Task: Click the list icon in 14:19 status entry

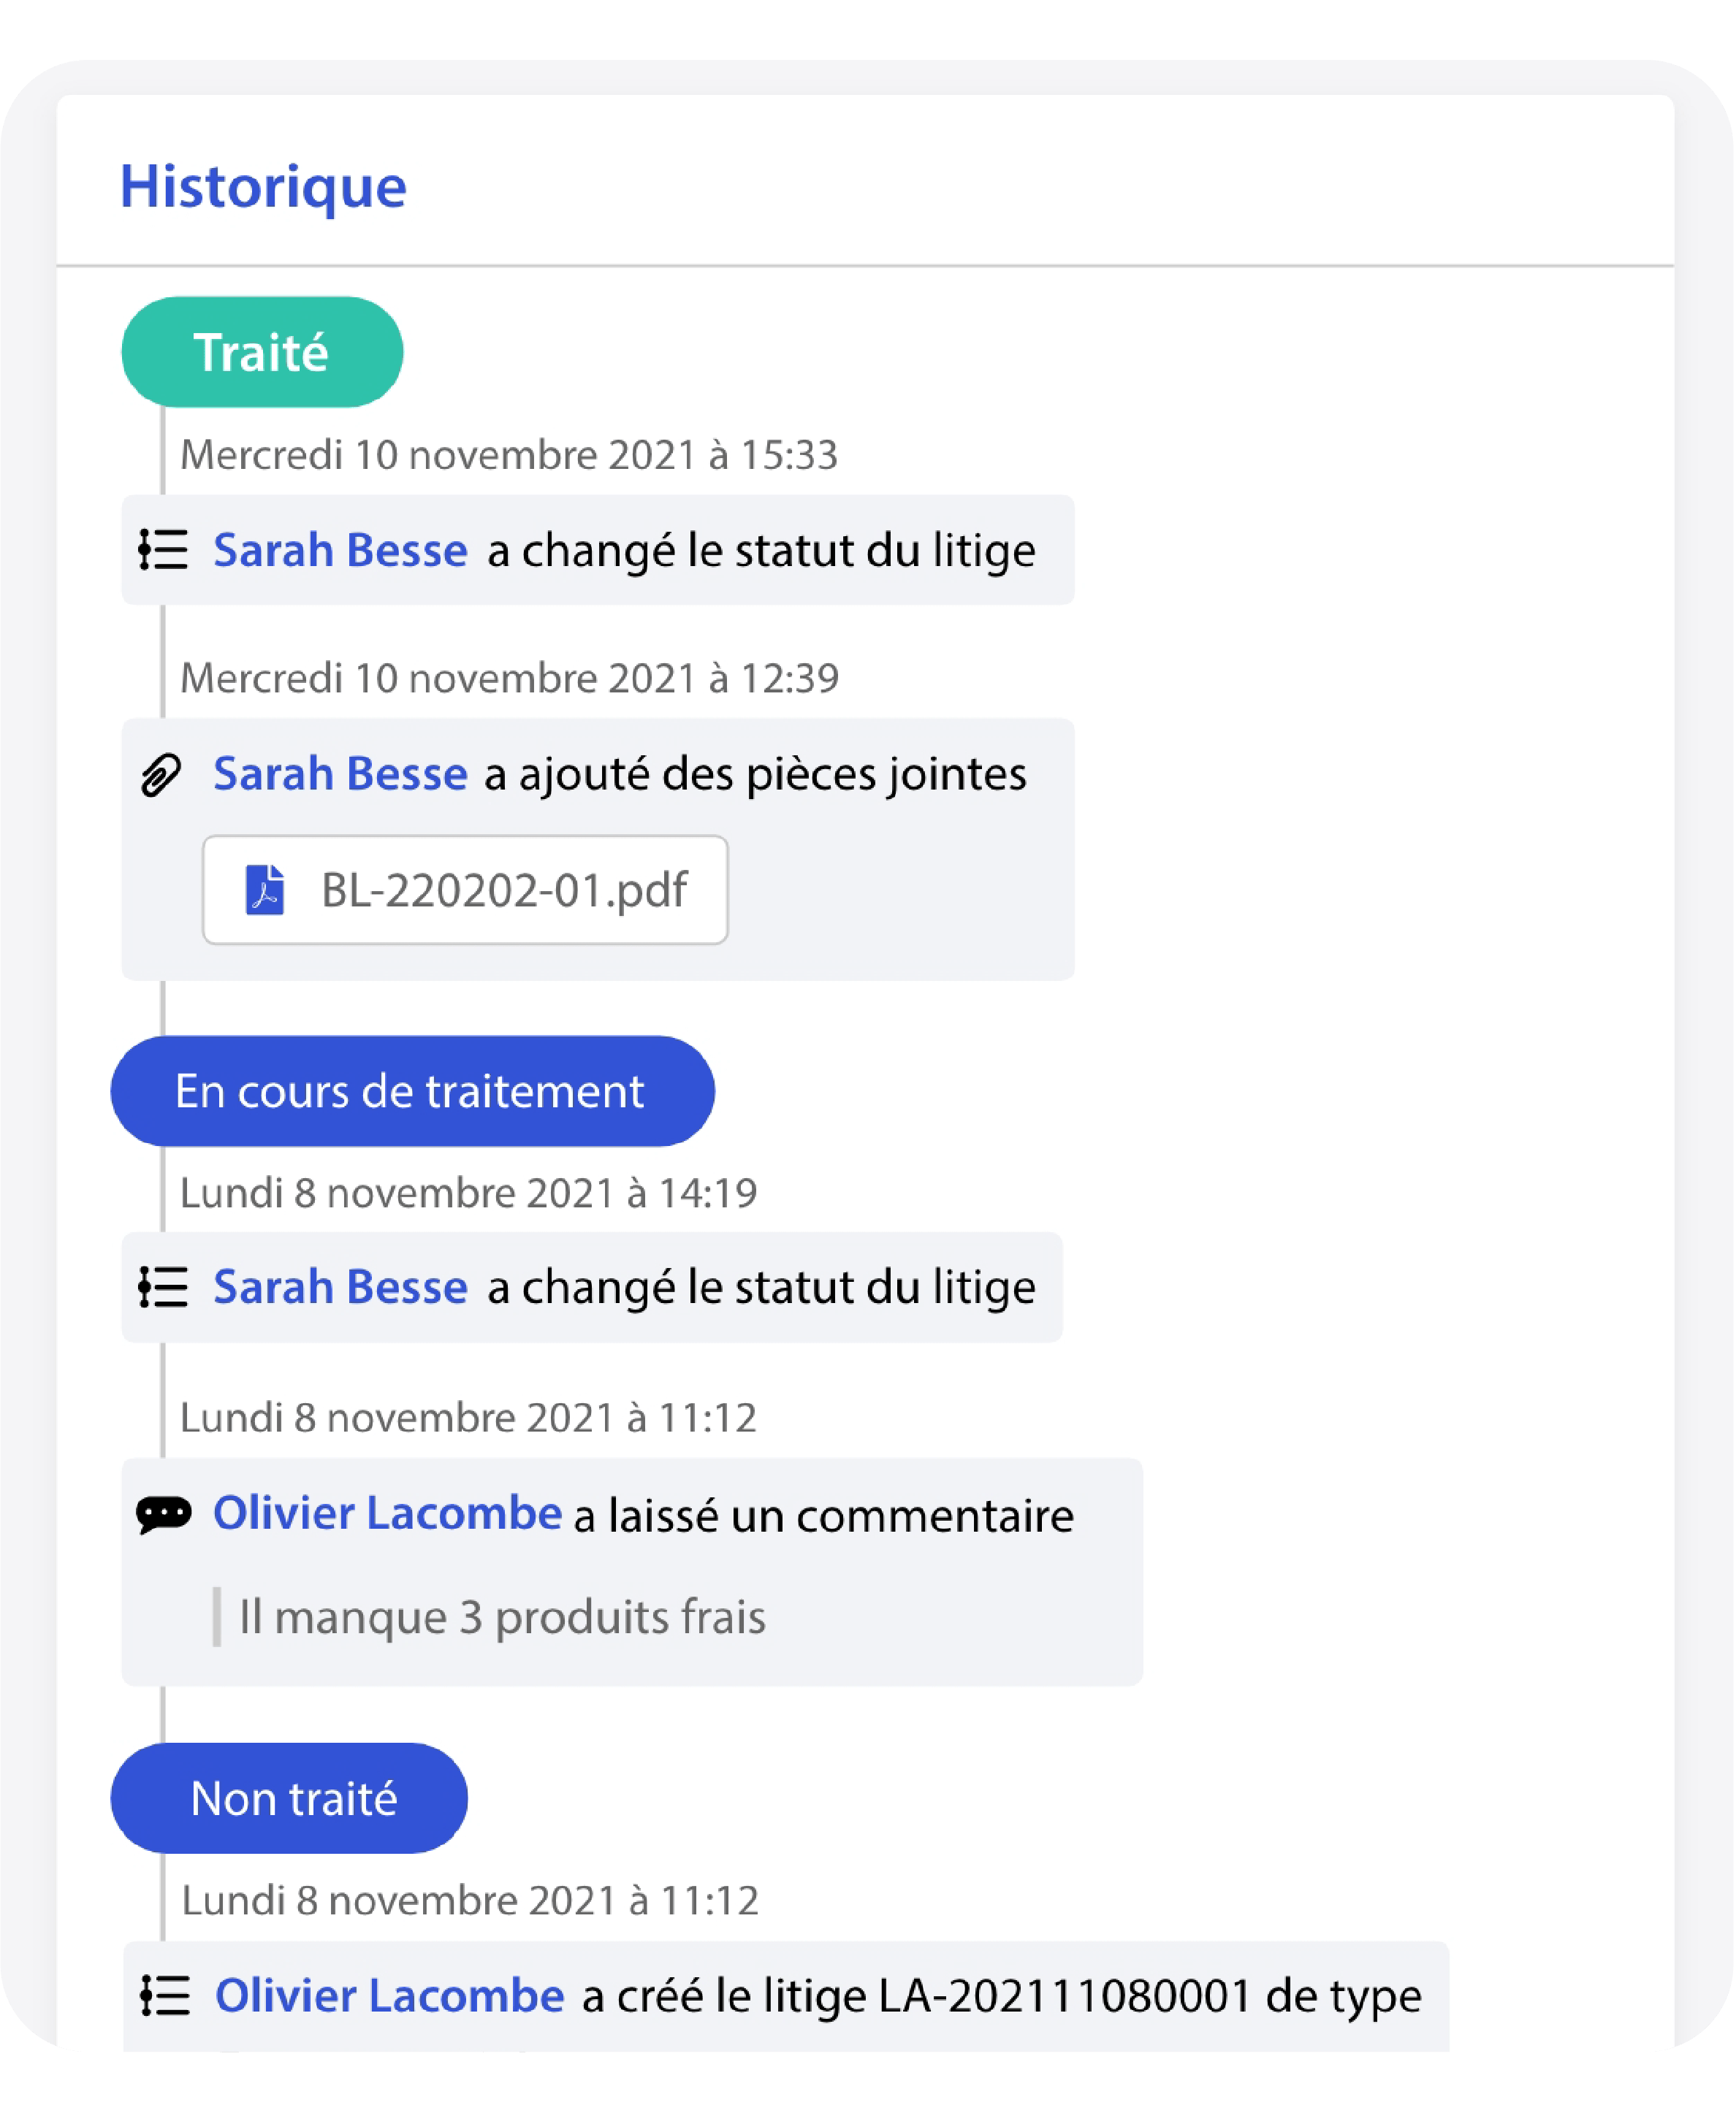Action: 163,1288
